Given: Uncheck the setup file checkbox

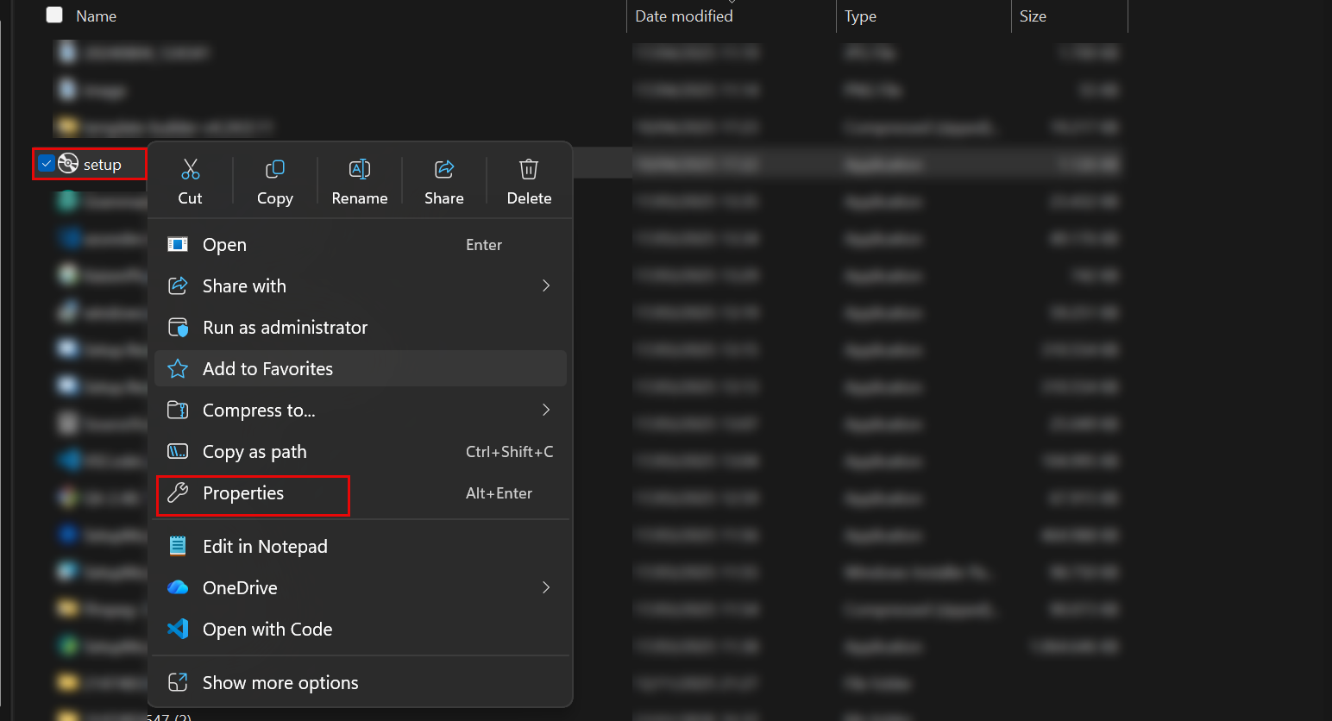Looking at the screenshot, I should pyautogui.click(x=47, y=164).
